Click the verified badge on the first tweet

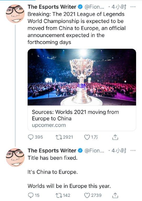pyautogui.click(x=80, y=7)
